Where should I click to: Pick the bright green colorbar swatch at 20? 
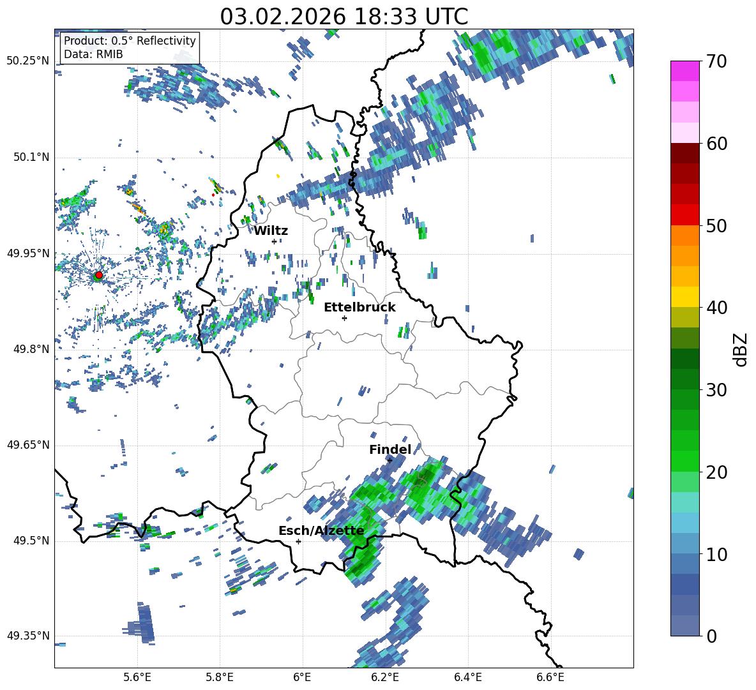[x=685, y=461]
